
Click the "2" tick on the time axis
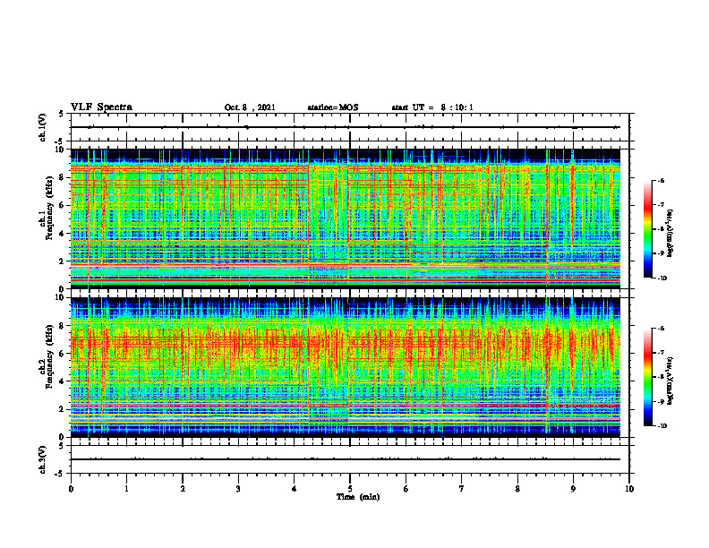tap(183, 489)
